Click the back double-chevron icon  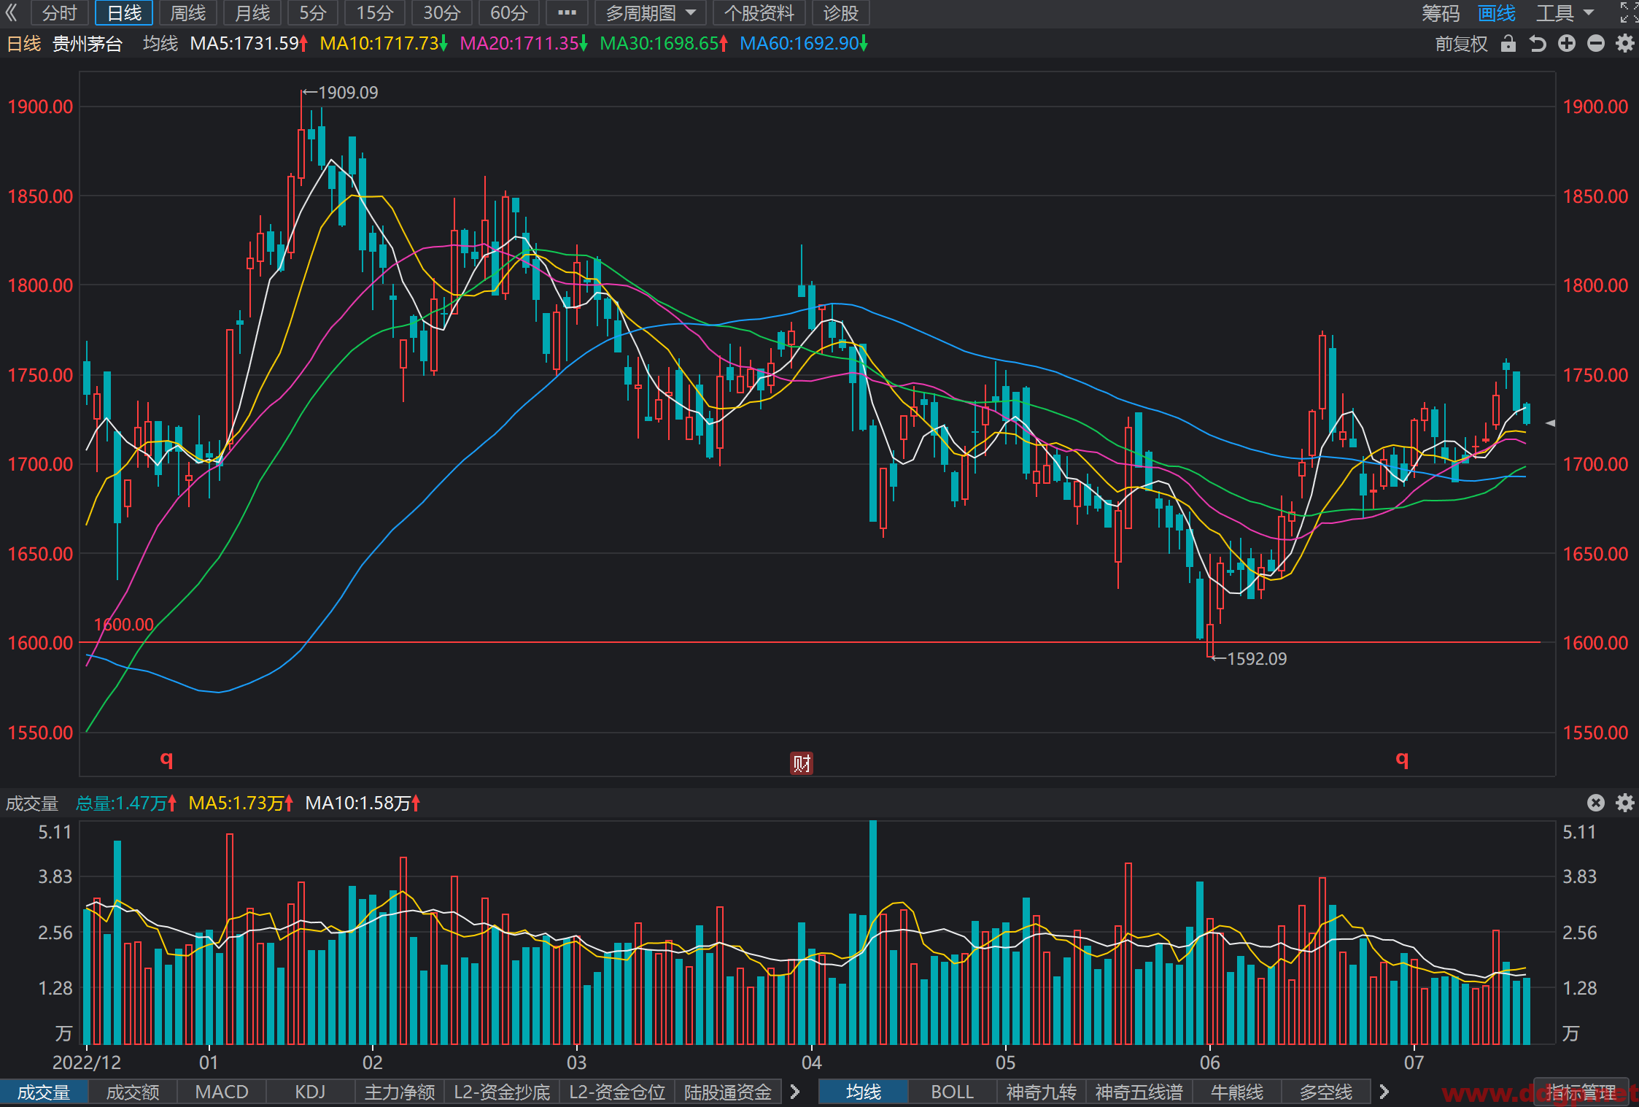click(x=11, y=12)
